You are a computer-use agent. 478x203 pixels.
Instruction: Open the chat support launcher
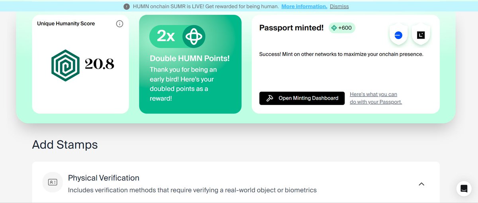coord(464,189)
